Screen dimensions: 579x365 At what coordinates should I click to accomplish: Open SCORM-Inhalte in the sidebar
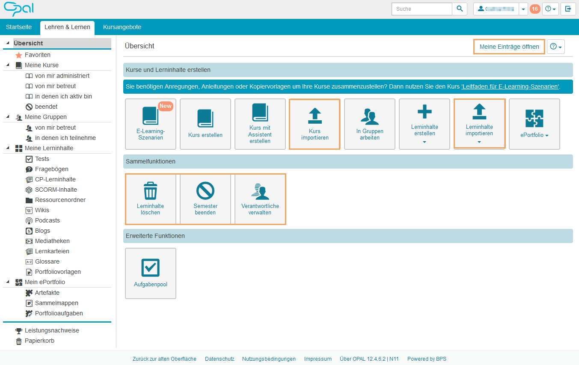[x=51, y=190]
